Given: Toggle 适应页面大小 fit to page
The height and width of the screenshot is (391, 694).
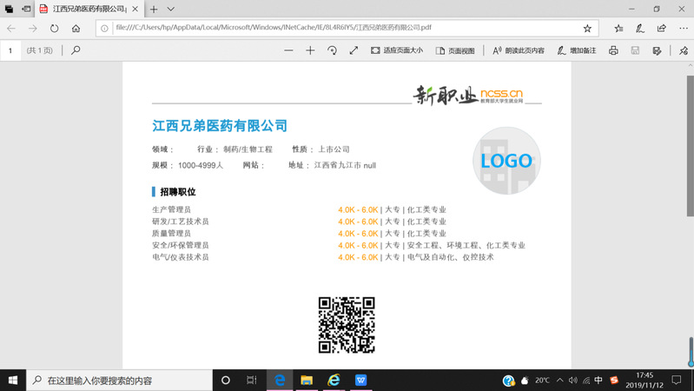Looking at the screenshot, I should coord(397,50).
